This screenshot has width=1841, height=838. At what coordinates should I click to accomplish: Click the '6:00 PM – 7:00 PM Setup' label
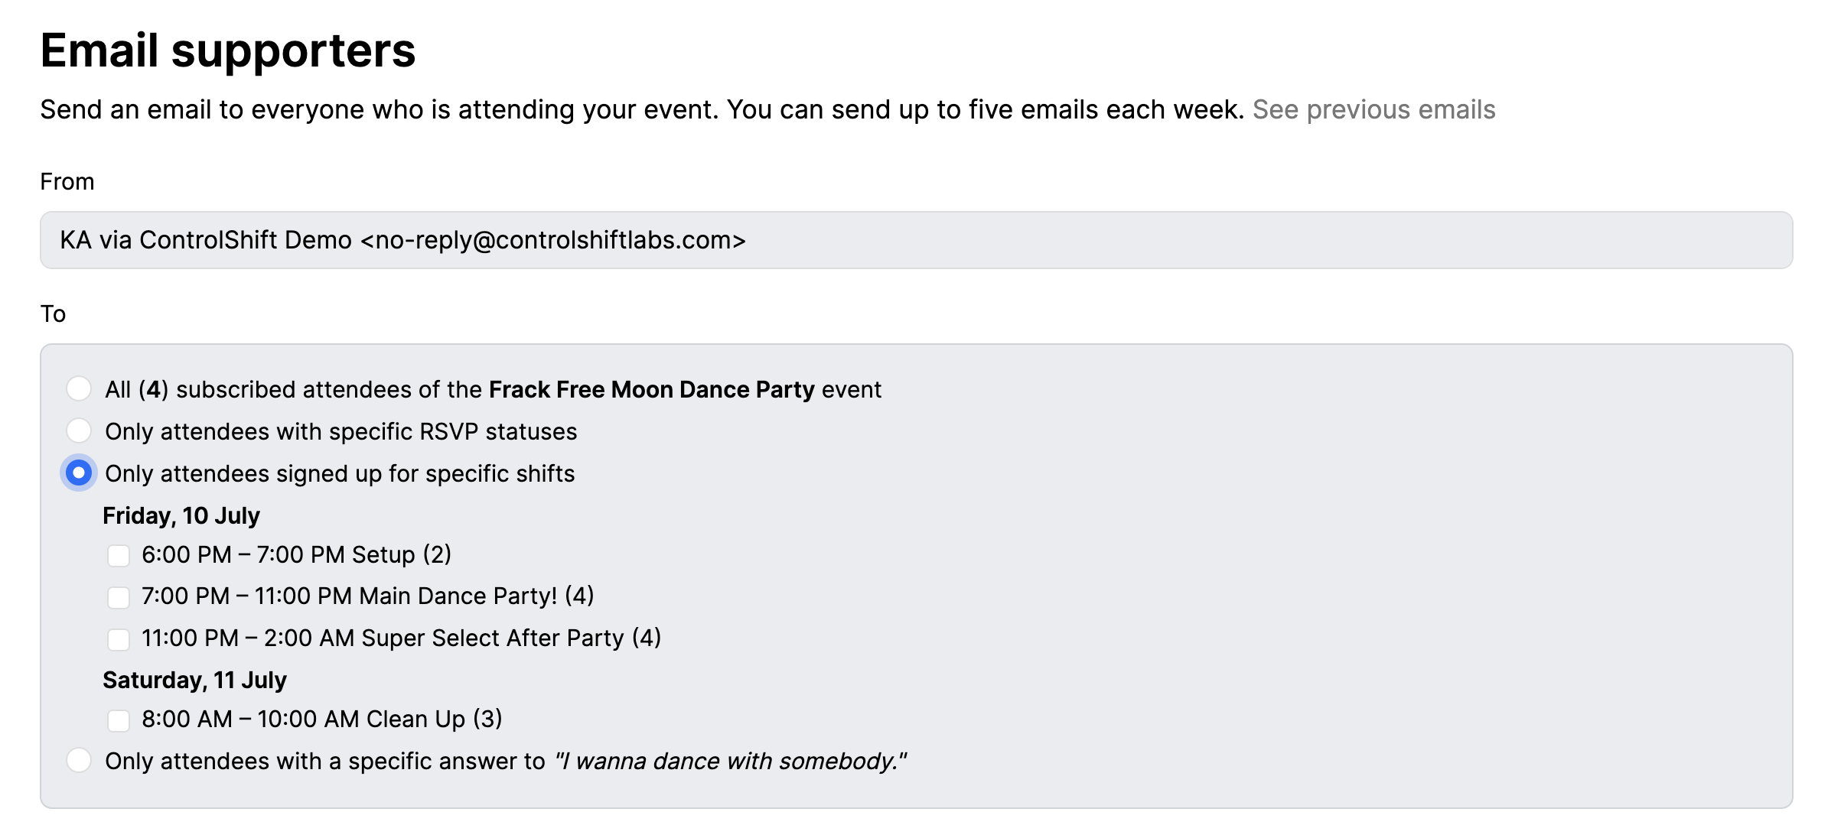[296, 555]
